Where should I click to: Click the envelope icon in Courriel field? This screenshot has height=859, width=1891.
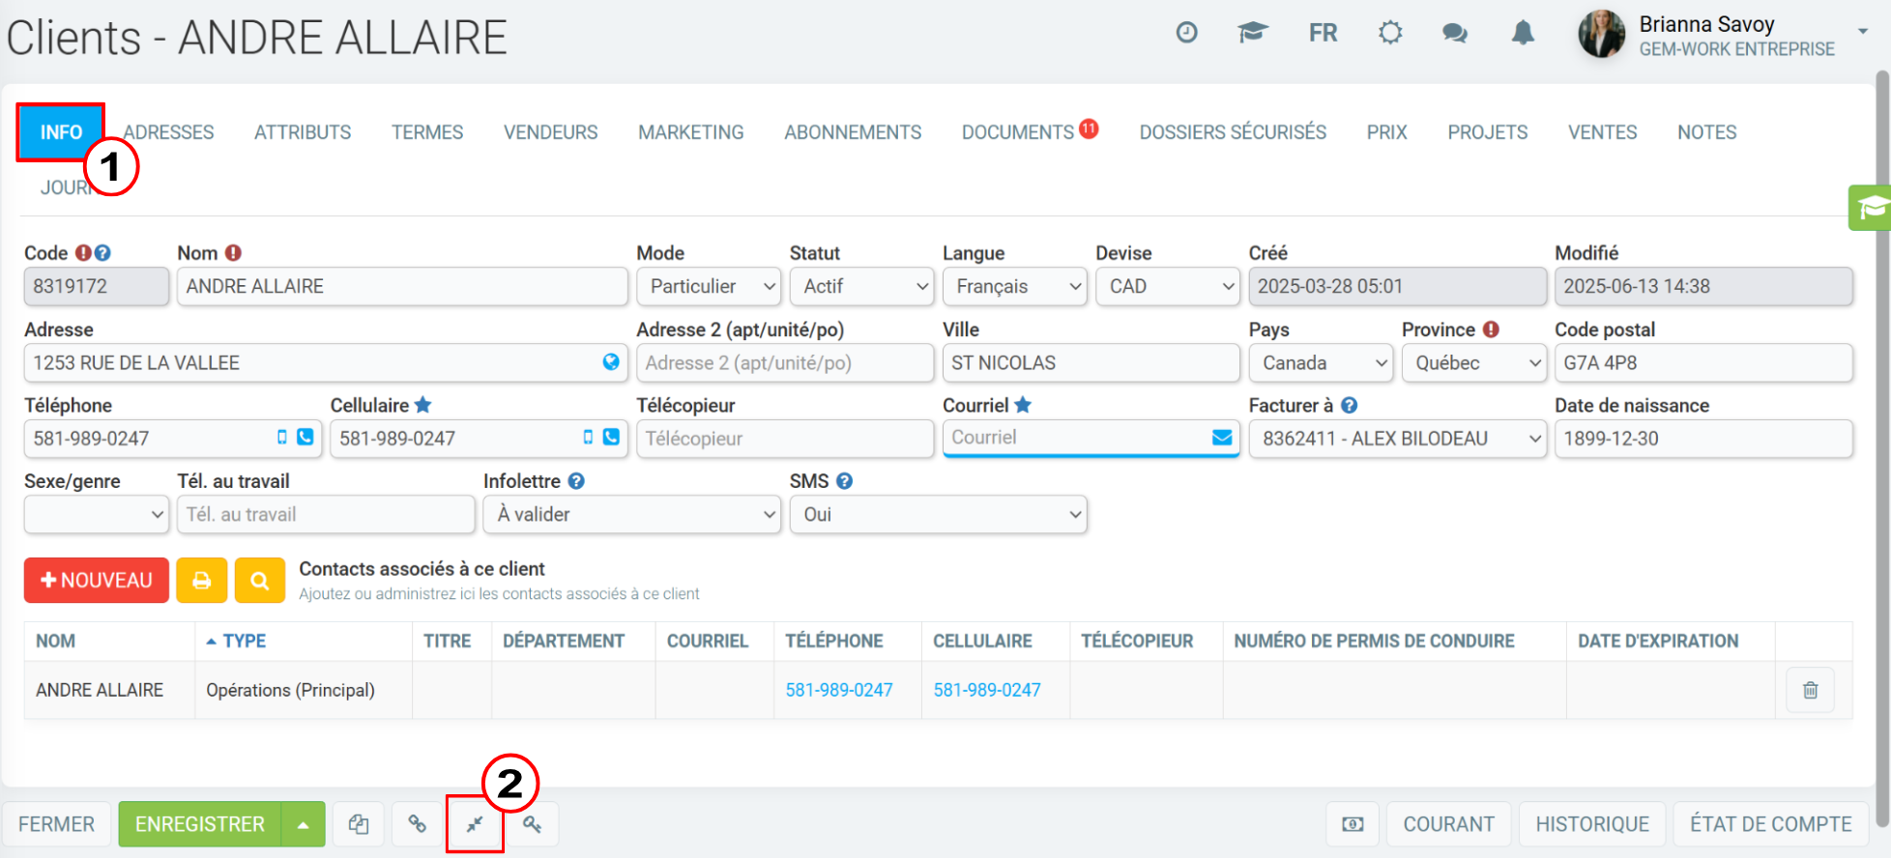coord(1222,438)
